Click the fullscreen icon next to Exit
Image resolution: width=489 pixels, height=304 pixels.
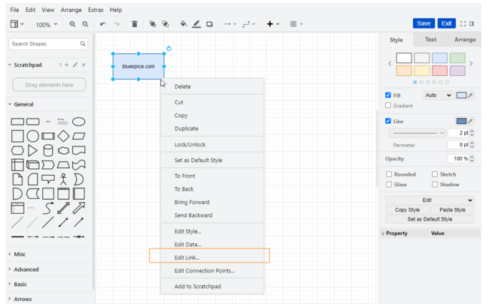point(463,24)
